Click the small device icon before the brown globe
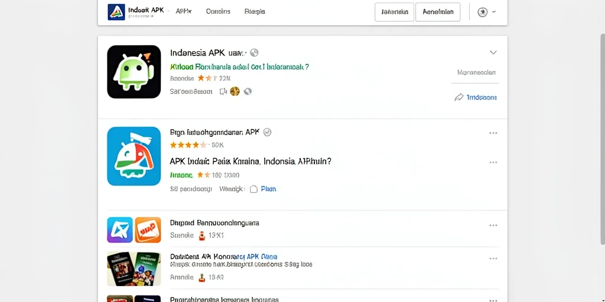605x302 pixels. point(223,91)
